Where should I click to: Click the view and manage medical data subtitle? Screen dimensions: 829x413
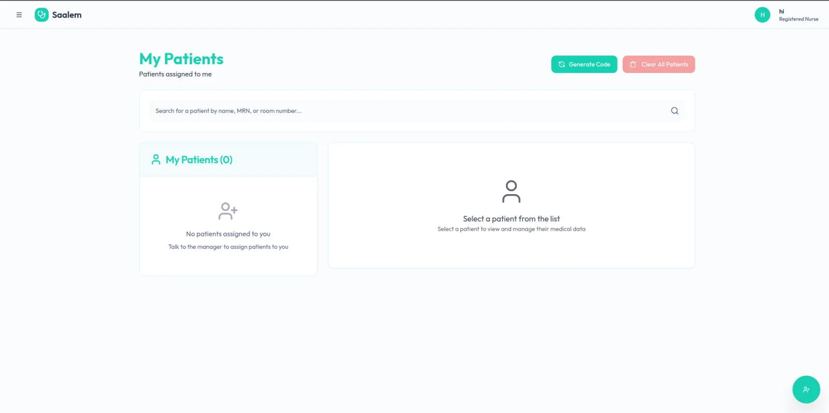(511, 229)
